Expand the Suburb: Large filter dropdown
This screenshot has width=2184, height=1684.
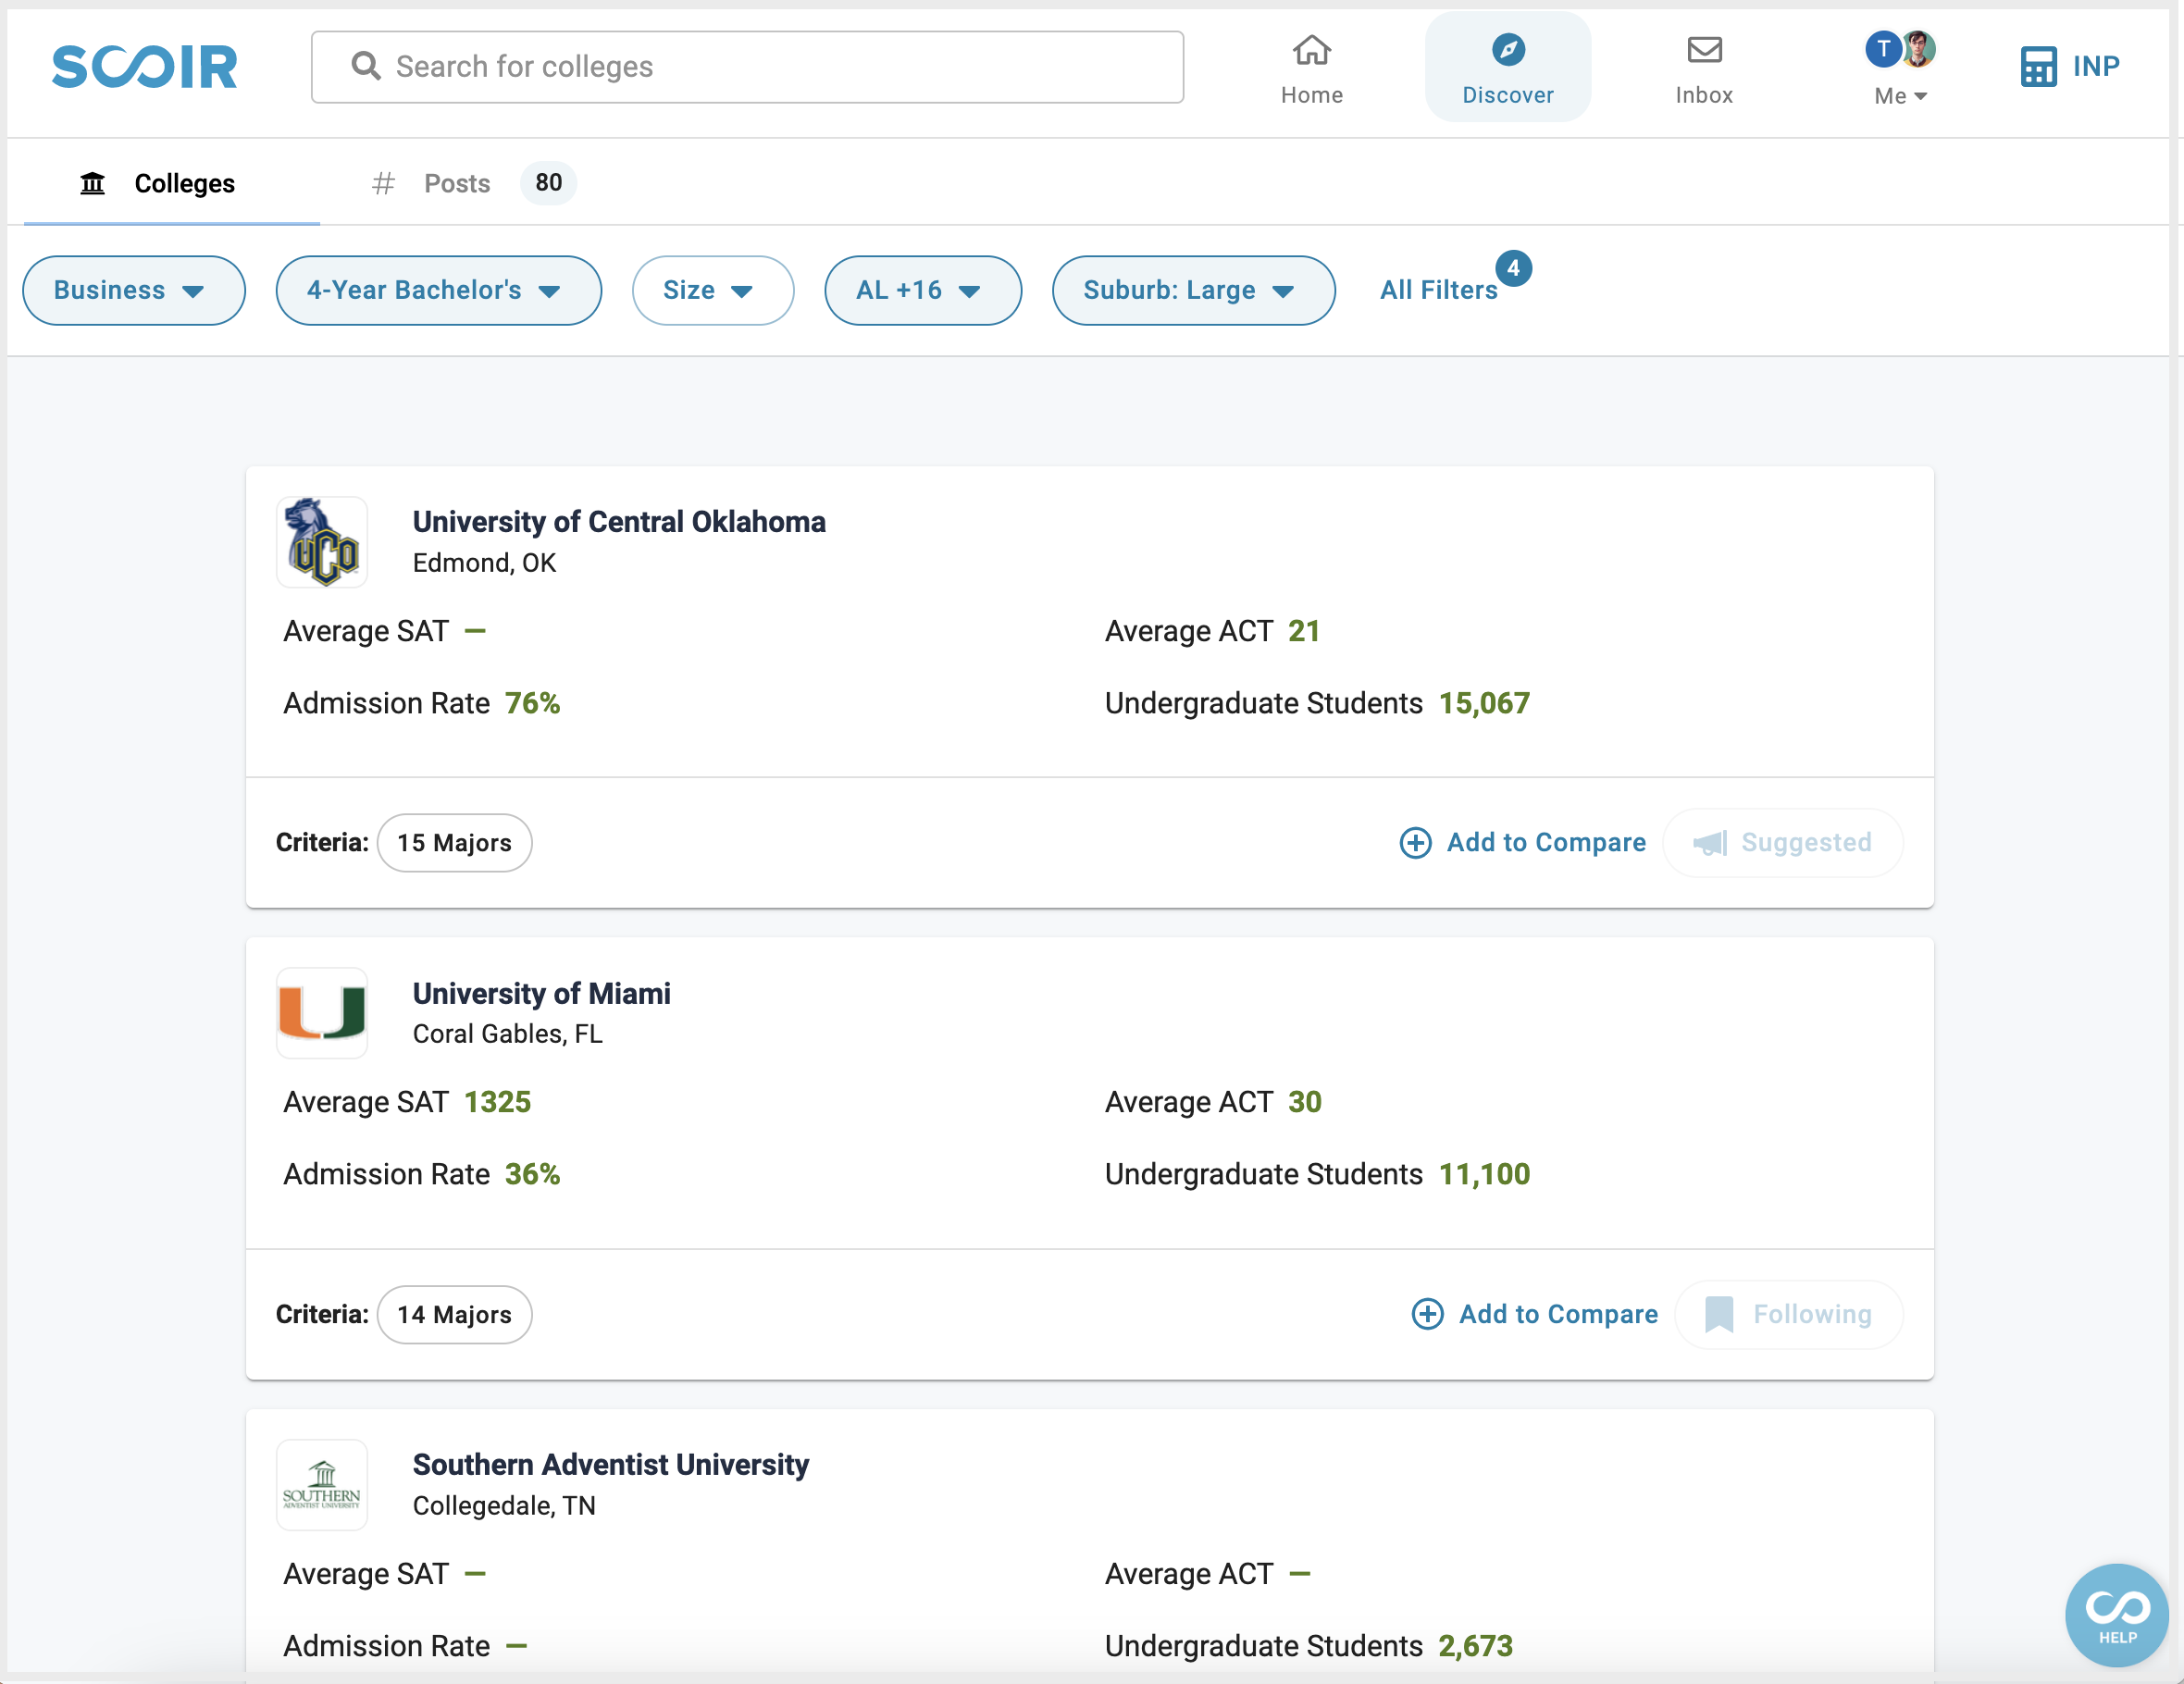tap(1193, 290)
